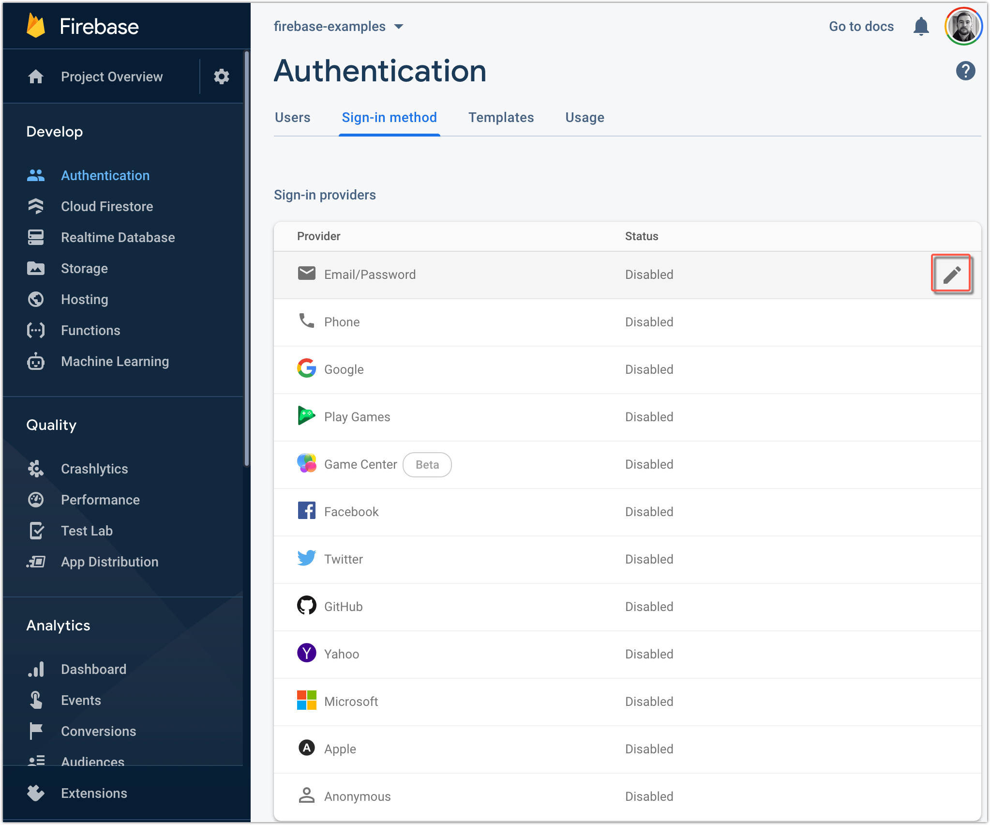
Task: Click the Events touch icon
Action: point(36,700)
